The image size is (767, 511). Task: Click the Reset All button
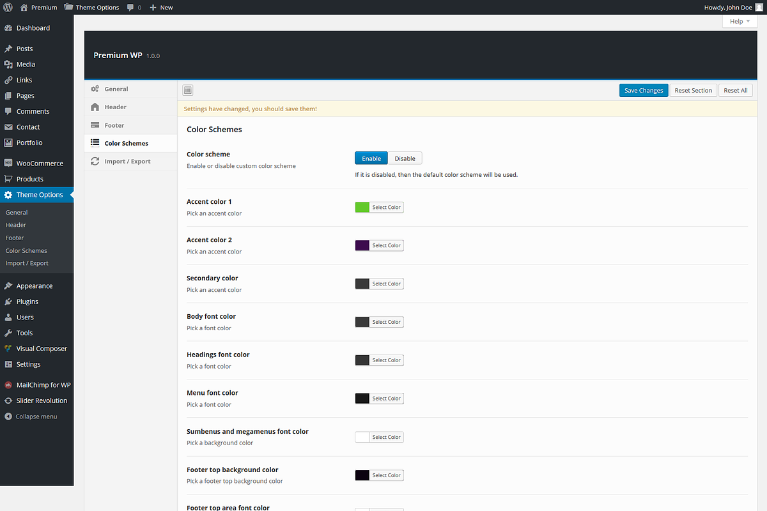click(x=735, y=90)
